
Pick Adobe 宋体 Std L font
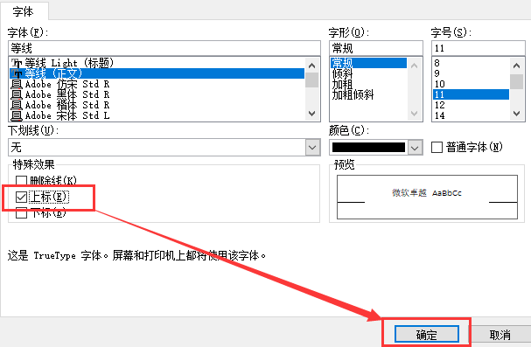pyautogui.click(x=157, y=115)
